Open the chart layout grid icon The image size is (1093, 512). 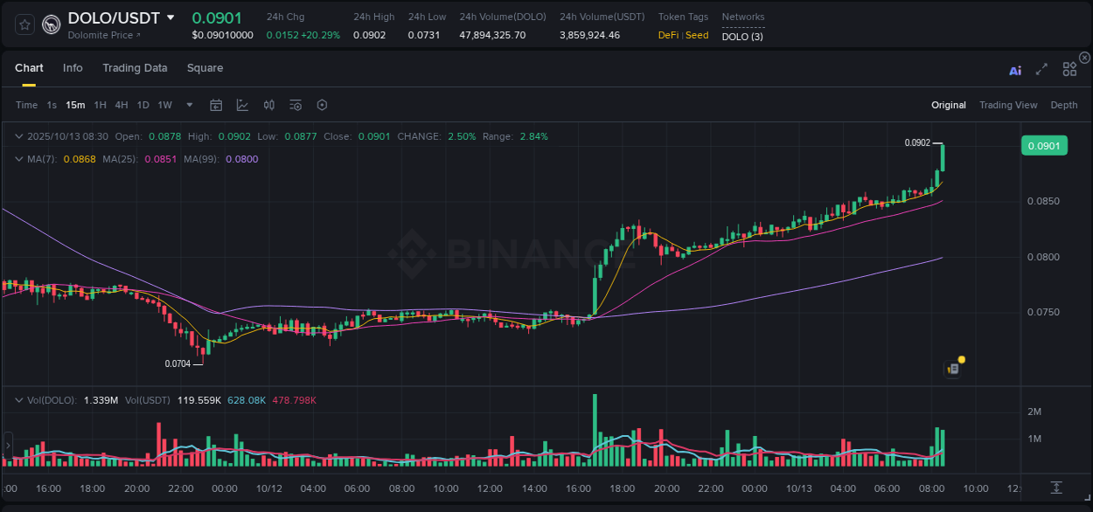coord(1069,69)
